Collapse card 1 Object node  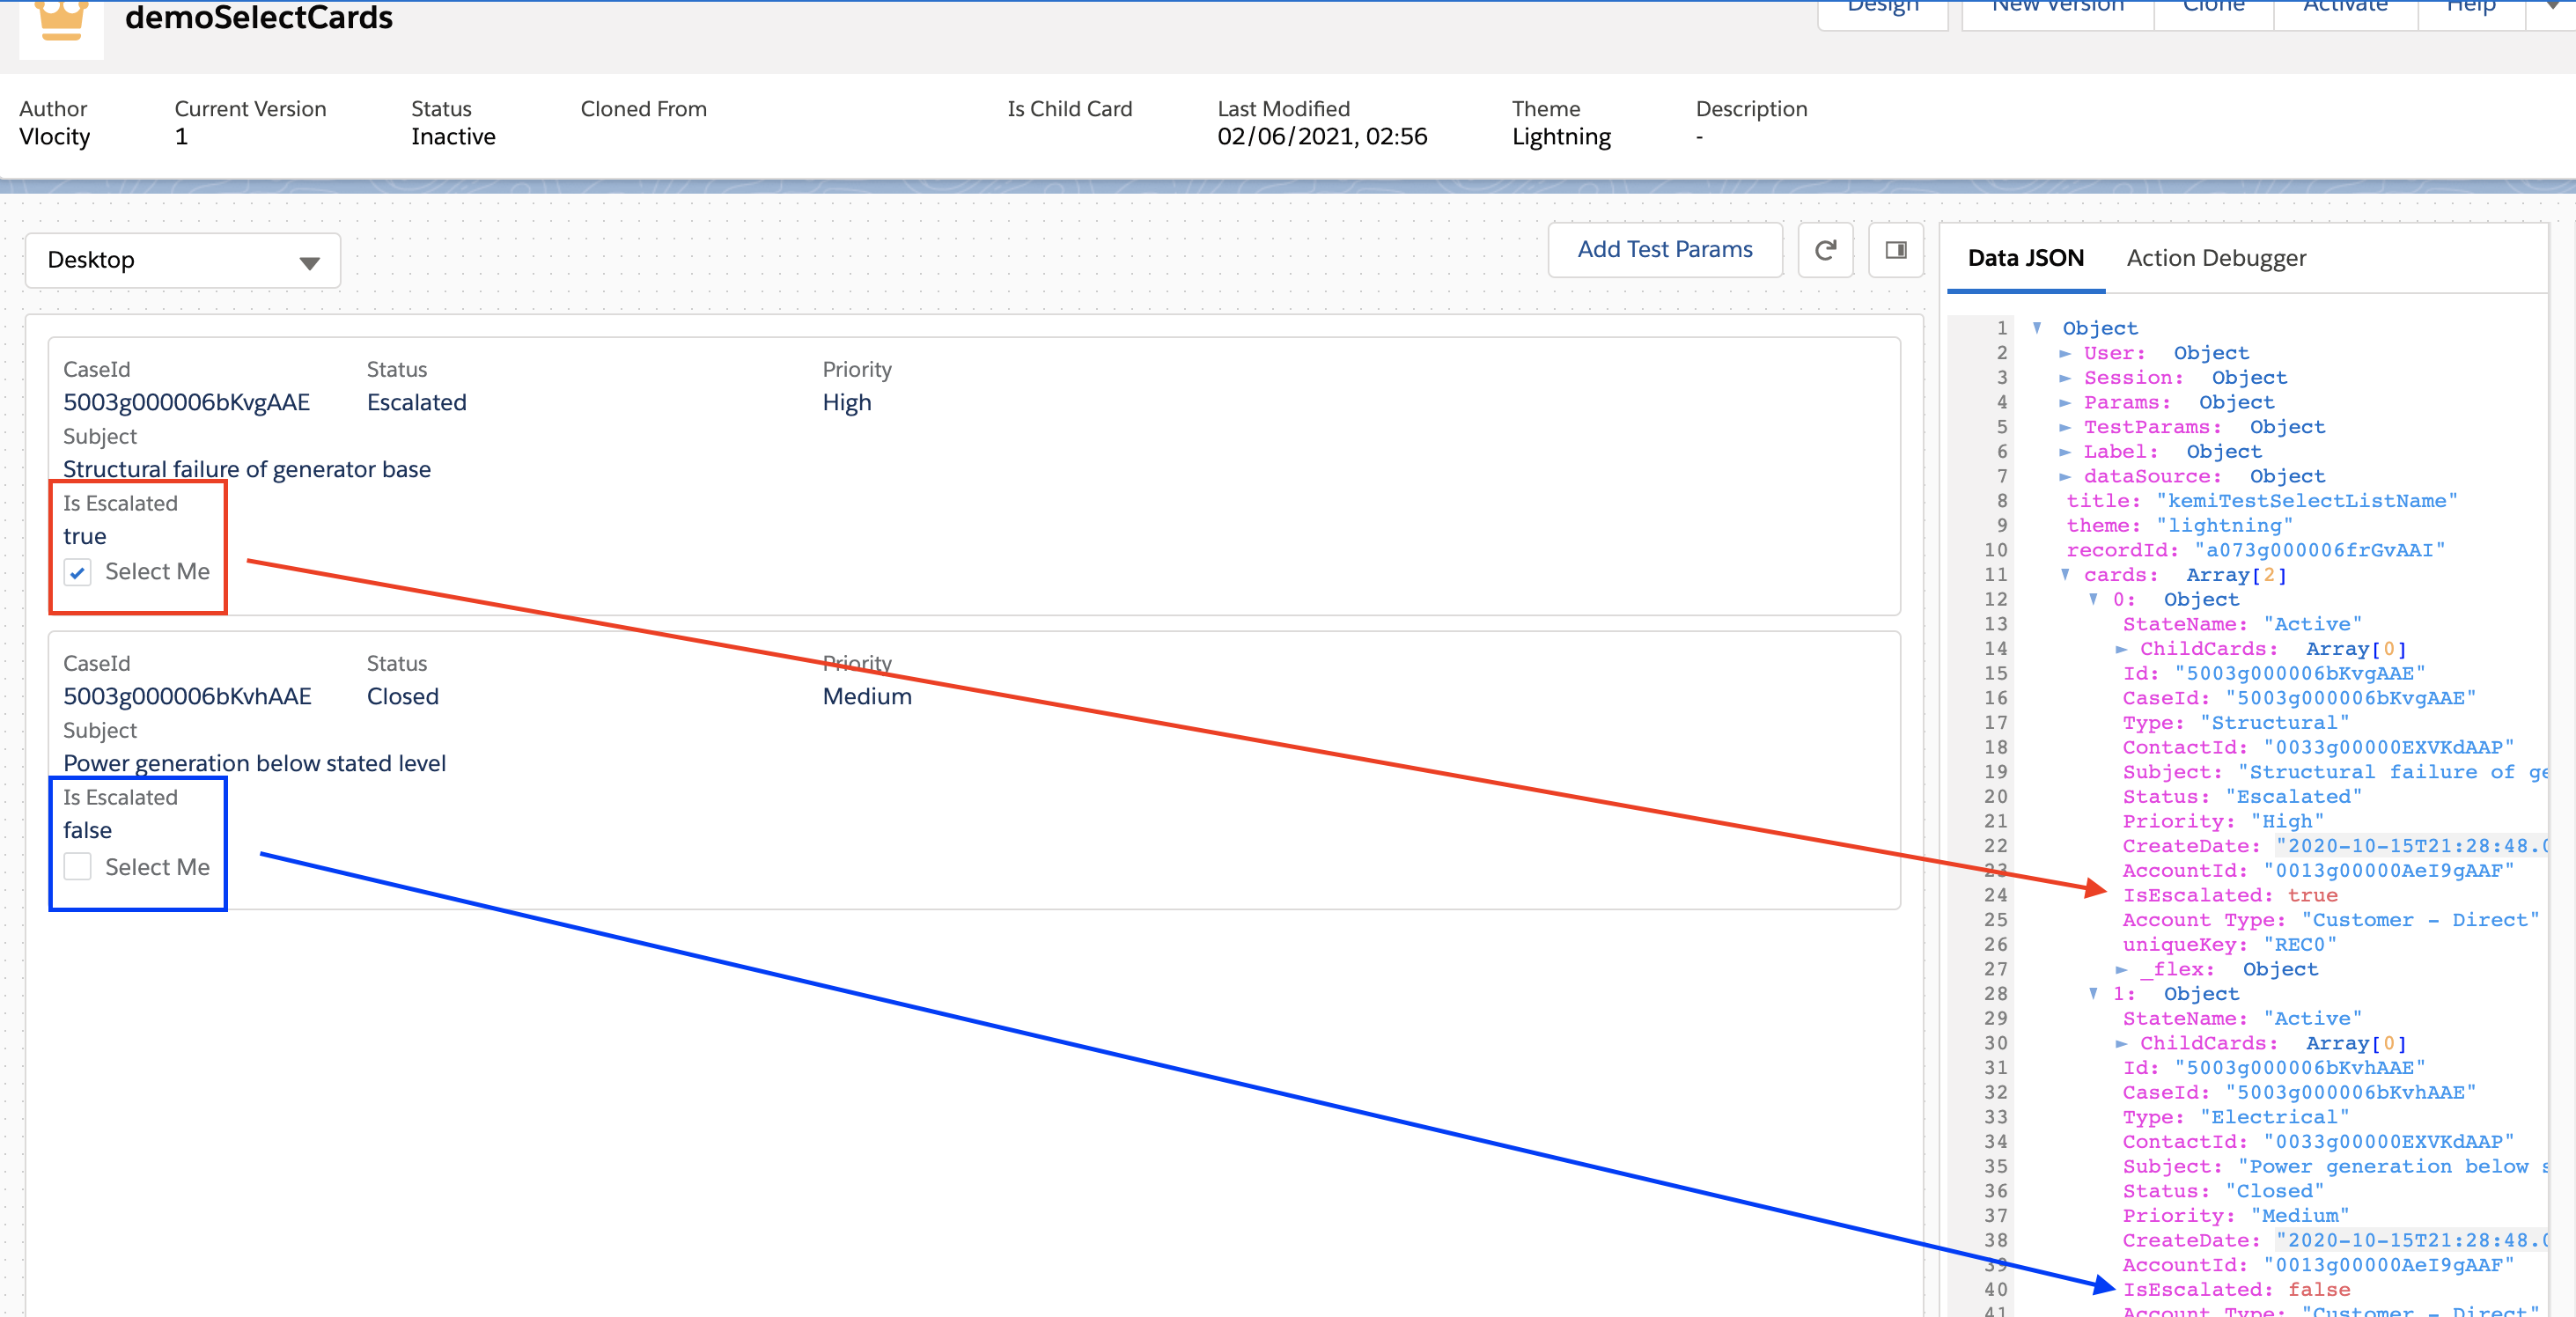2093,993
